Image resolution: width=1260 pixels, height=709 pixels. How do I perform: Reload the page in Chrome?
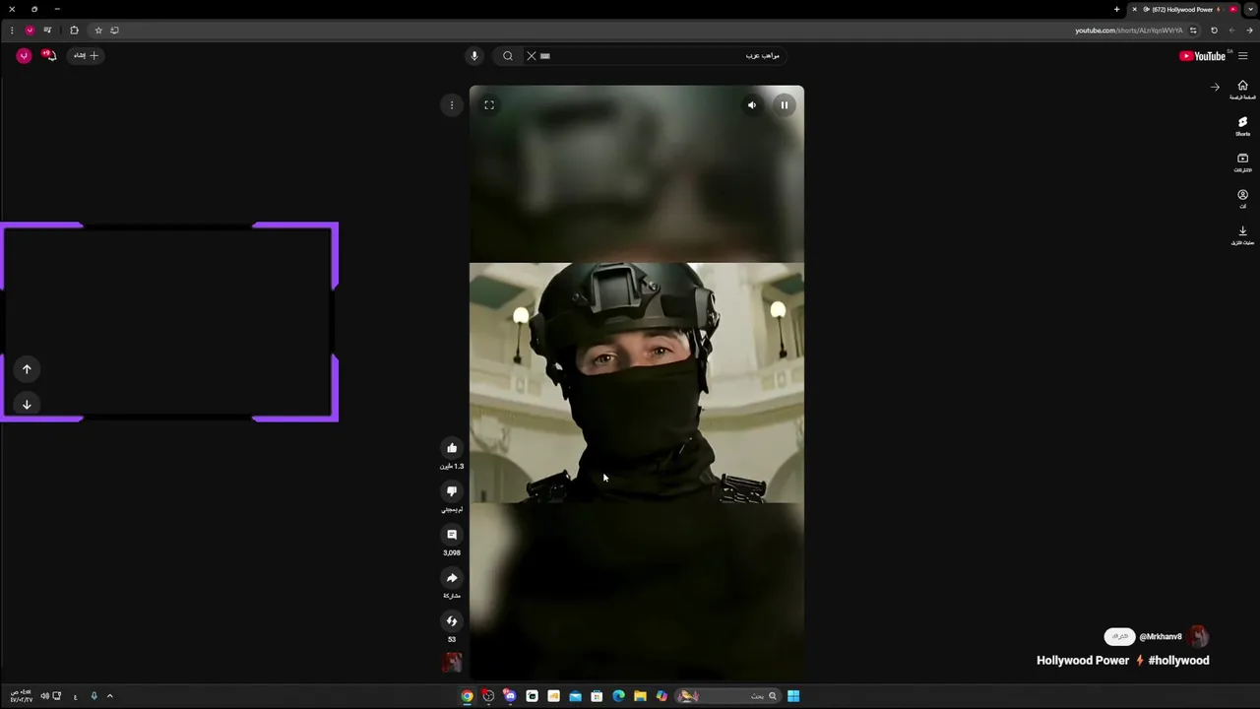pyautogui.click(x=1214, y=31)
